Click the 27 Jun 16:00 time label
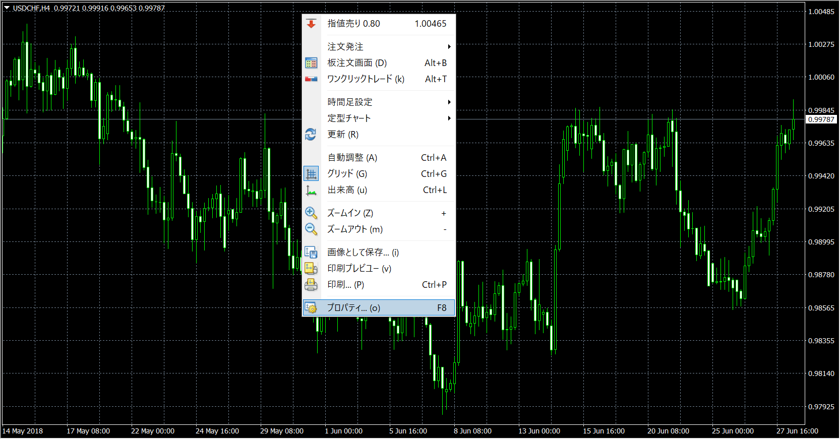 (797, 431)
